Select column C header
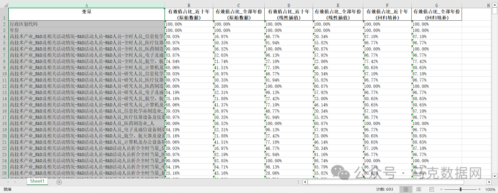498x193 pixels. point(238,5)
